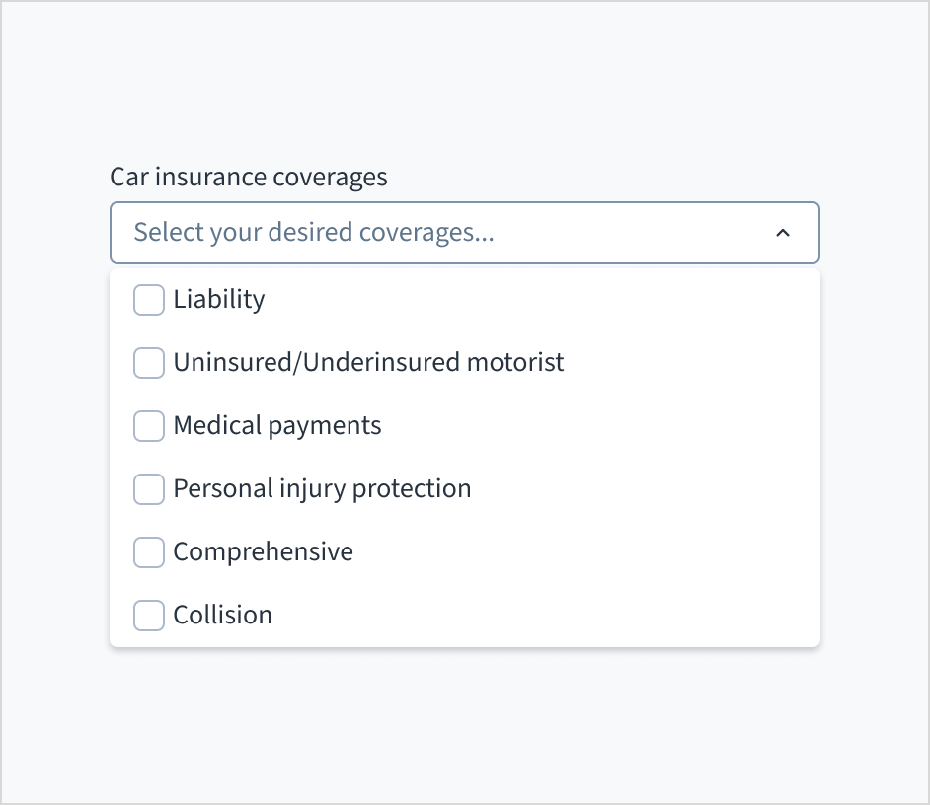Pick the 'Medical payments' list item text
The image size is (930, 805).
point(277,426)
